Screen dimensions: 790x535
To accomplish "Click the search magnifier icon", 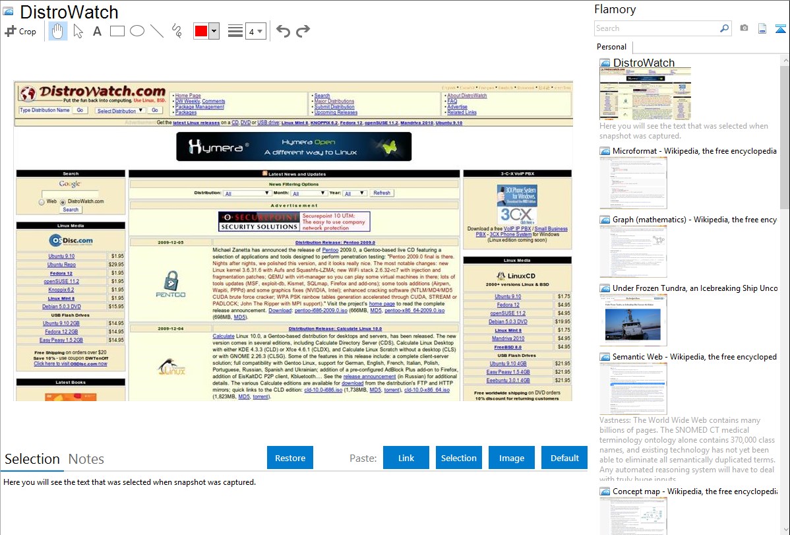I will pyautogui.click(x=724, y=28).
